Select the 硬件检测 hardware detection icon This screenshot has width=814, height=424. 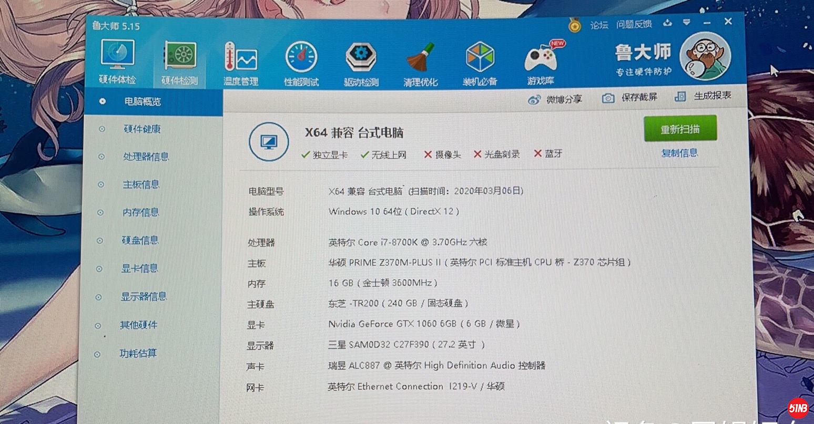[180, 64]
